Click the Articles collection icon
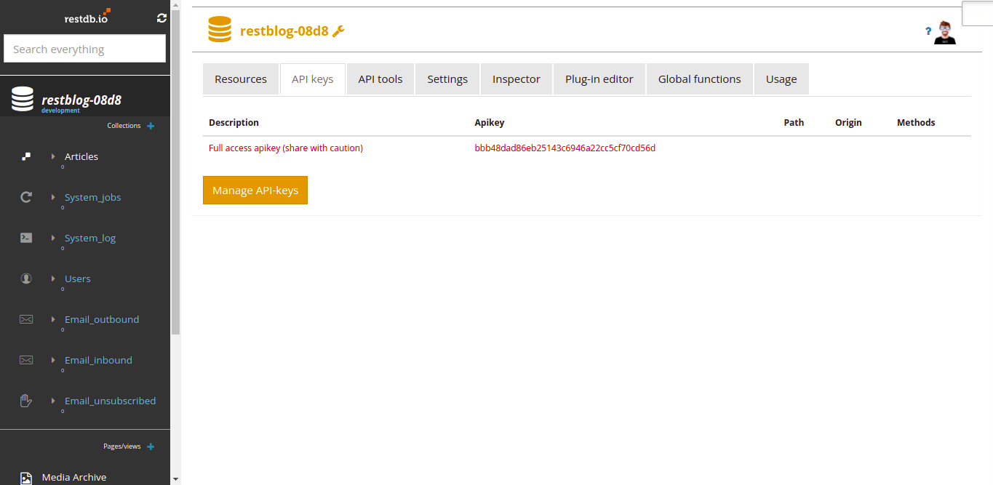Screen dimensions: 993x485 pyautogui.click(x=26, y=156)
